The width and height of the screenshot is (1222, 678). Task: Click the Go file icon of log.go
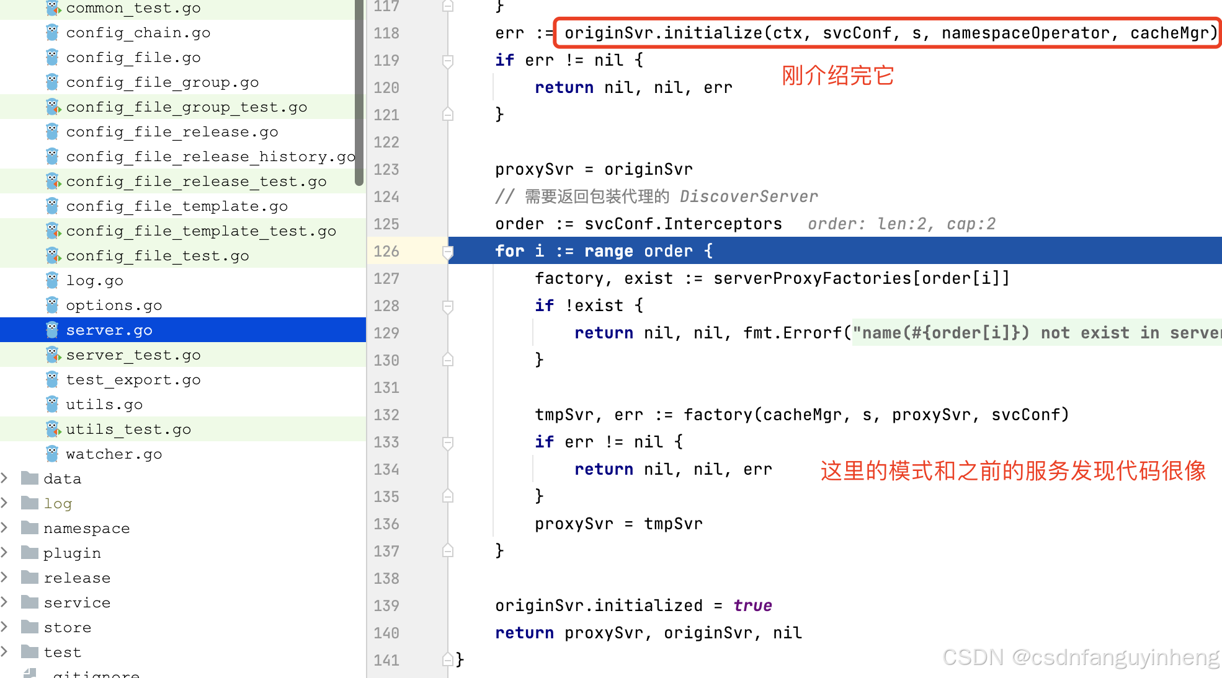pos(53,280)
